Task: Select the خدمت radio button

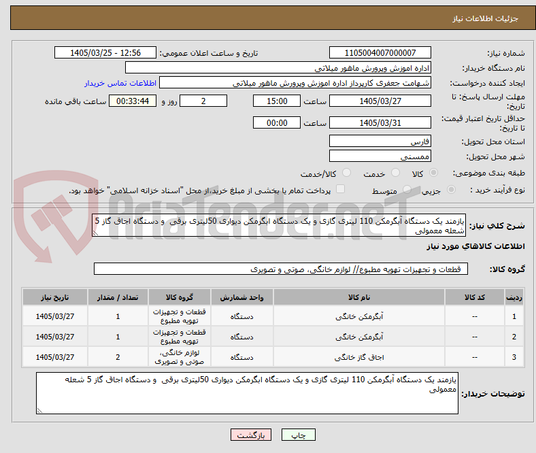Action: (x=395, y=173)
